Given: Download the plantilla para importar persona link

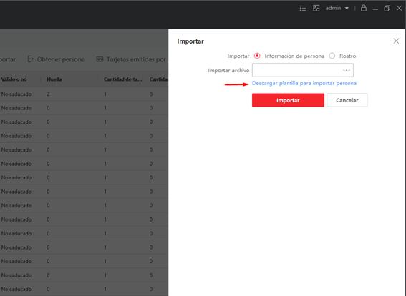Looking at the screenshot, I should (304, 83).
